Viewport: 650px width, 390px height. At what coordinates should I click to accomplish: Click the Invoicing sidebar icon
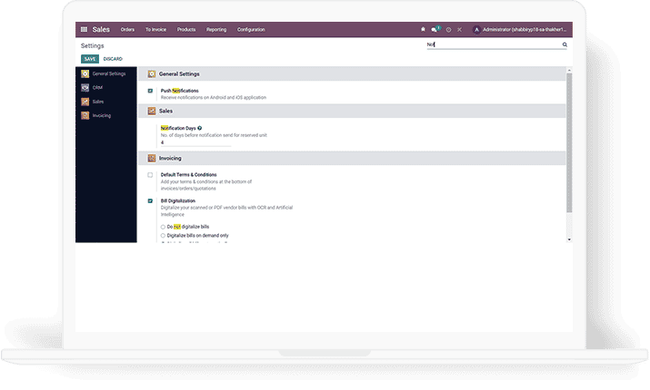click(85, 115)
